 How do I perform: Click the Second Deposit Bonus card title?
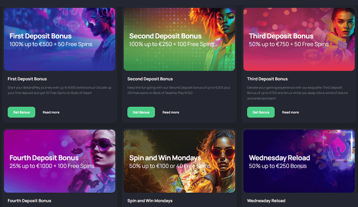point(150,79)
